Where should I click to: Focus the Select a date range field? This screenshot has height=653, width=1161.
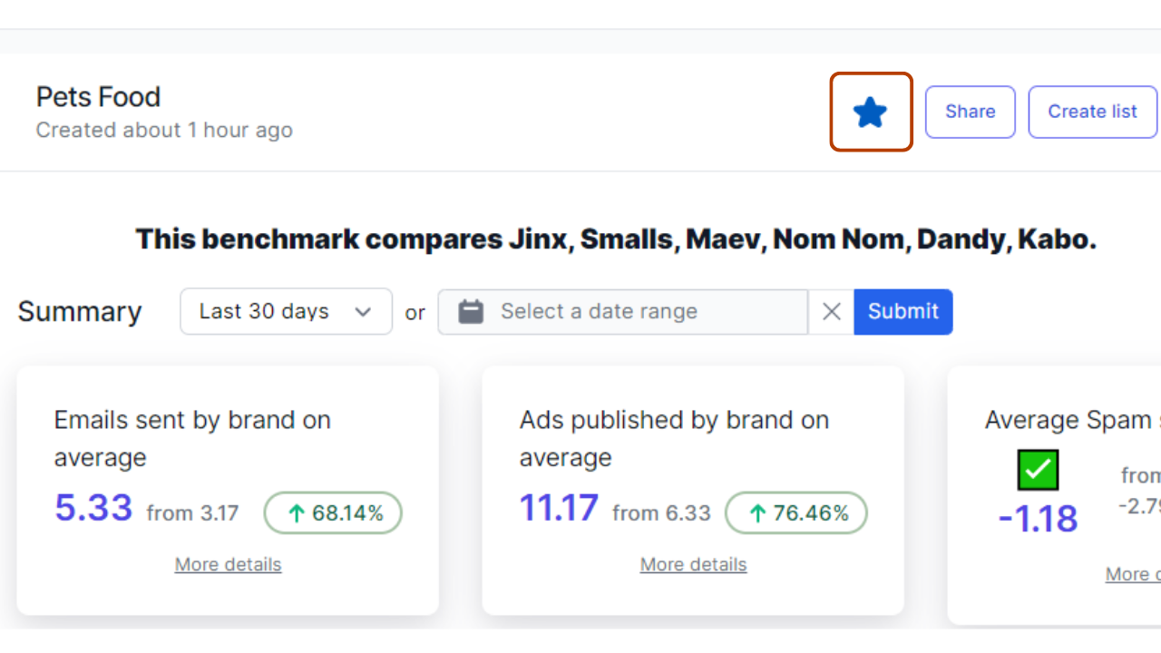click(x=623, y=311)
